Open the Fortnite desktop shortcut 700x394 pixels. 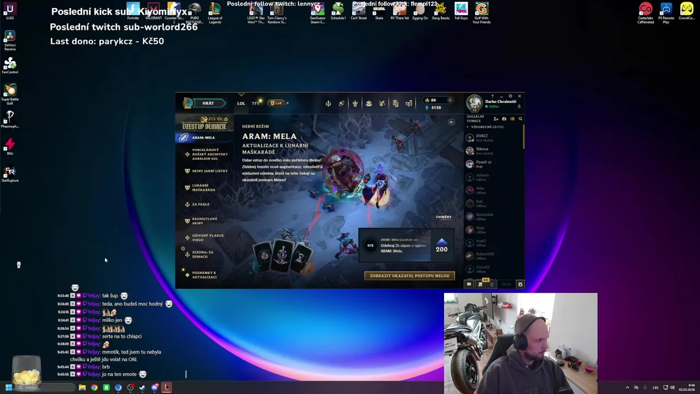click(x=133, y=11)
